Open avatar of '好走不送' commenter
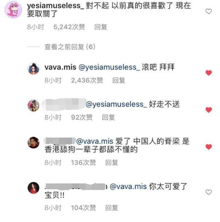 pyautogui.click(x=34, y=106)
